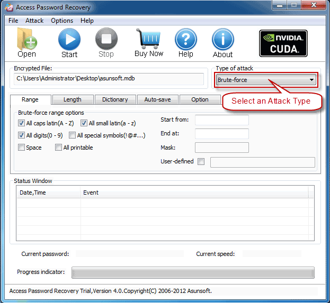
Task: Enable the Space checkbox
Action: click(21, 148)
